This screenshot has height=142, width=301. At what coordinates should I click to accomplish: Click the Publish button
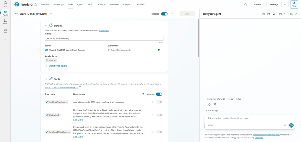point(257,4)
